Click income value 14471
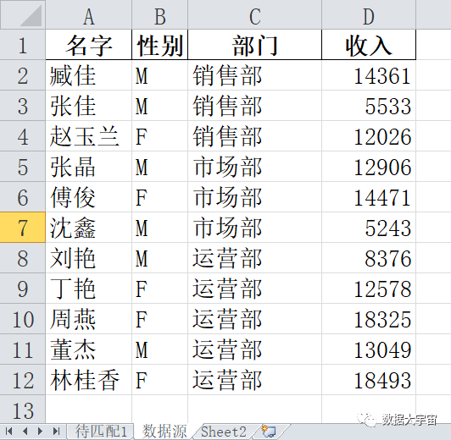 point(369,197)
